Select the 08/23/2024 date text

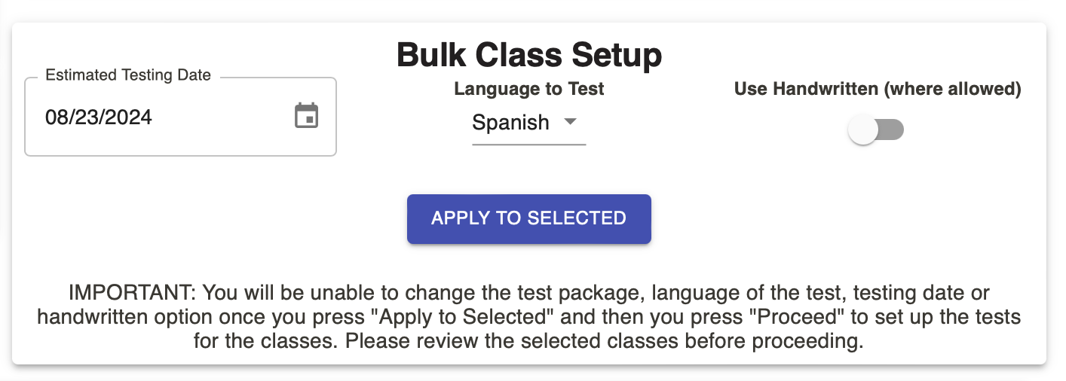coord(99,117)
